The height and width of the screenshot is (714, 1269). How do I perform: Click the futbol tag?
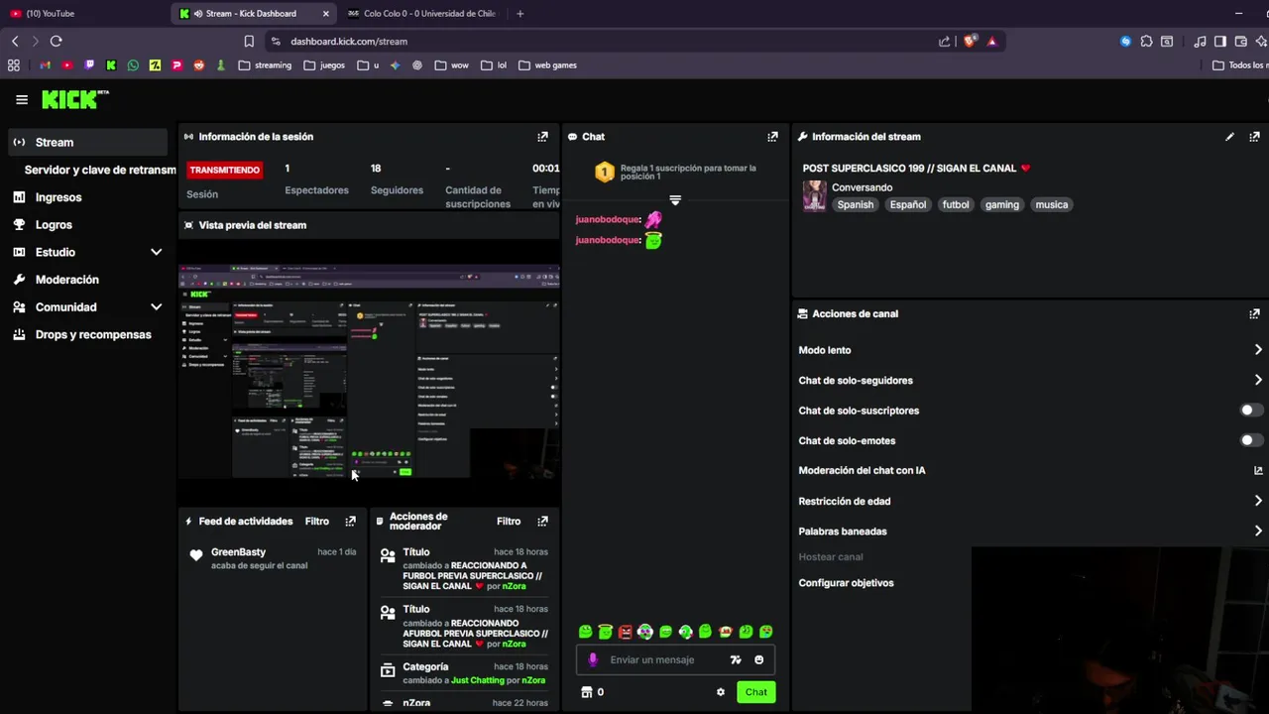[956, 204]
